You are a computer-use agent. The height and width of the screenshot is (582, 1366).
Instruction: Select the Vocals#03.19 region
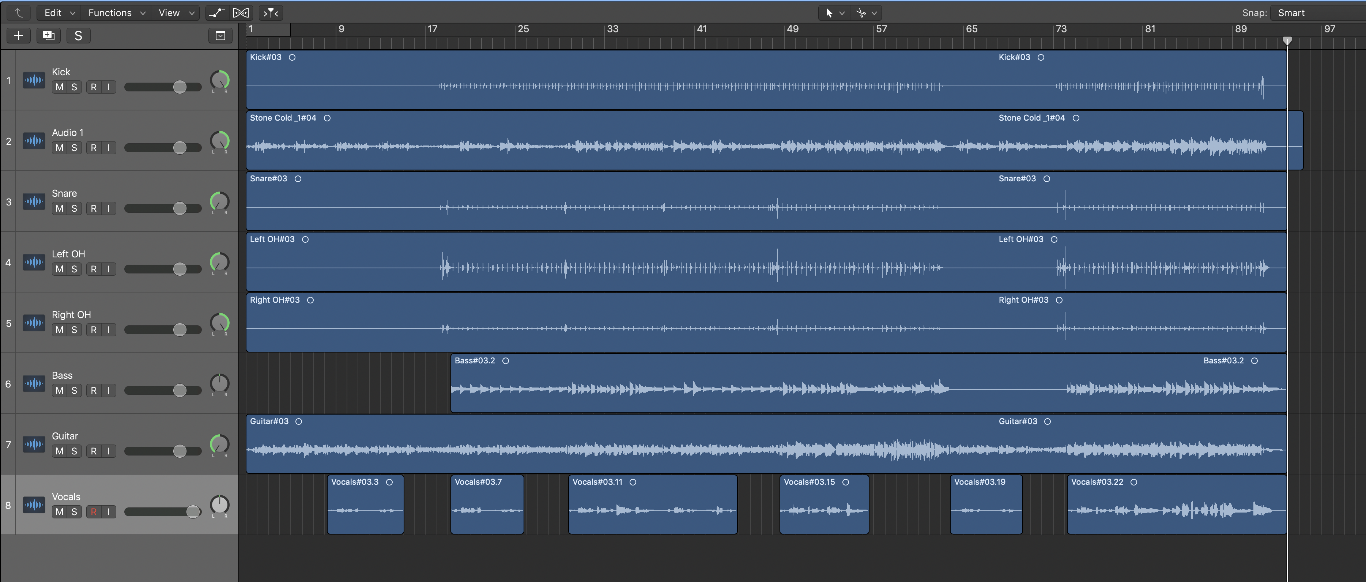coord(986,504)
